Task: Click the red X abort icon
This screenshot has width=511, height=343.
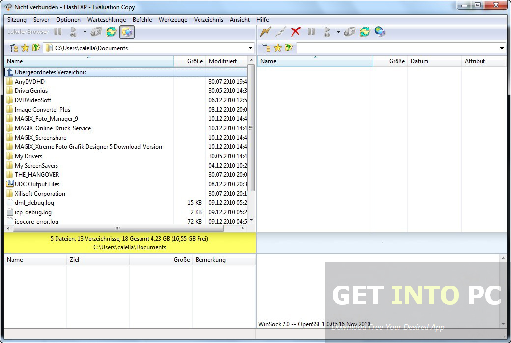Action: (296, 31)
